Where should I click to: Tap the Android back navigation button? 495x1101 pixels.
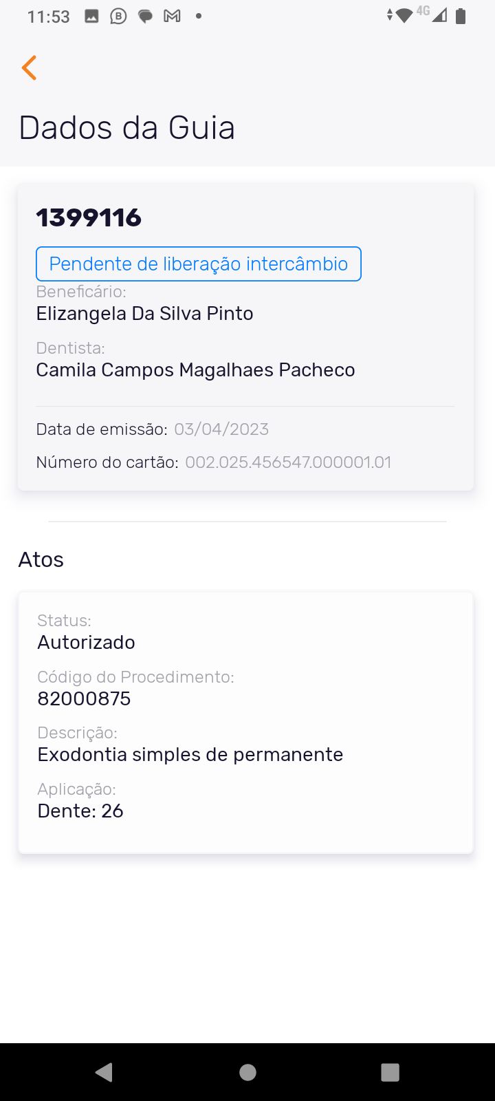click(x=104, y=1072)
